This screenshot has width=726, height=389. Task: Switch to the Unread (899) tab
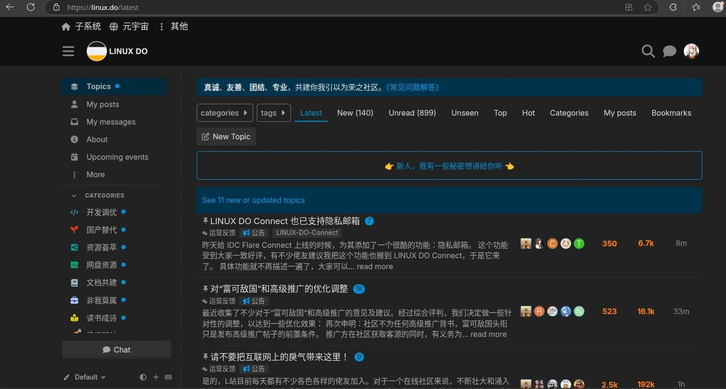pos(412,113)
